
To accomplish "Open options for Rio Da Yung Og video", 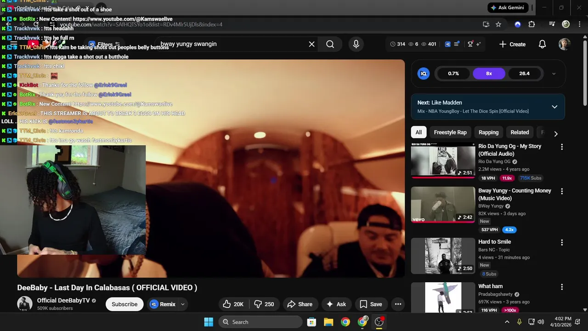I will [561, 147].
